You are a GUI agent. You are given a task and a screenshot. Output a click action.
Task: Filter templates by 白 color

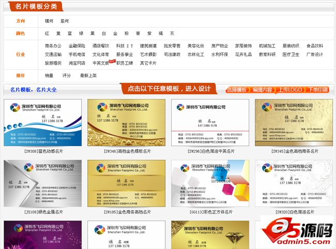coord(104,34)
